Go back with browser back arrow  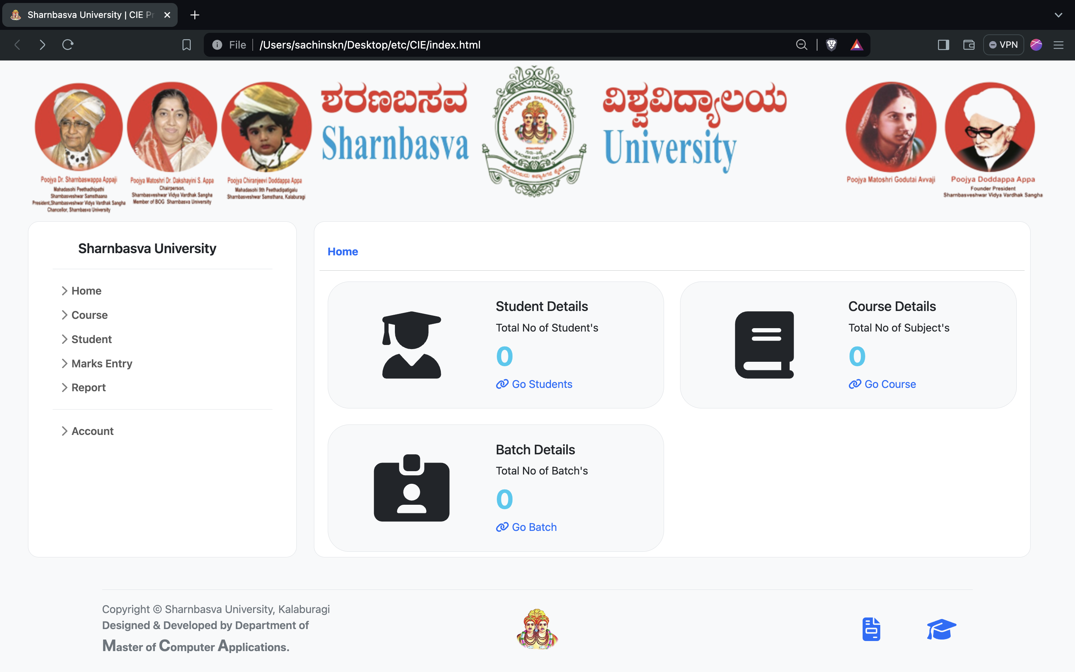17,45
